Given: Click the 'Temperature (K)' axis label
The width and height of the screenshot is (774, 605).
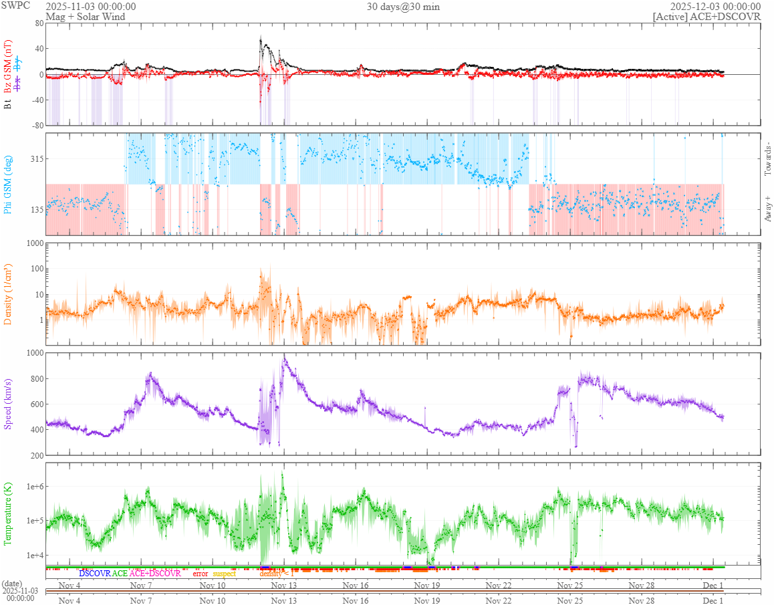Looking at the screenshot, I should (7, 513).
